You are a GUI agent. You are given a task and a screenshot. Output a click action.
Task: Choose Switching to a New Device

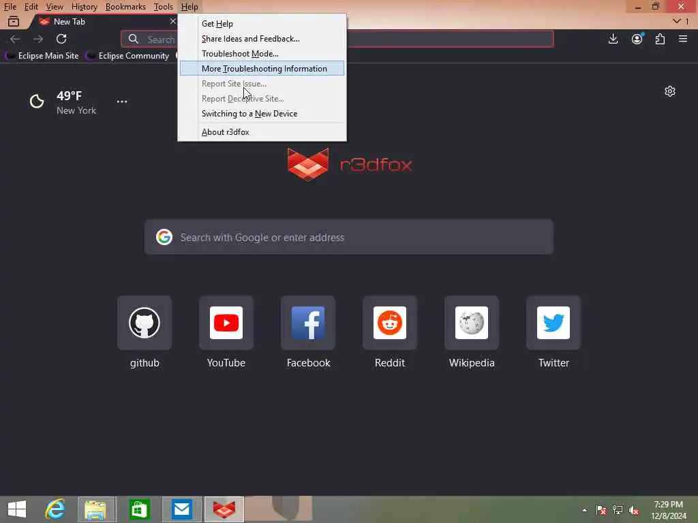[262, 114]
